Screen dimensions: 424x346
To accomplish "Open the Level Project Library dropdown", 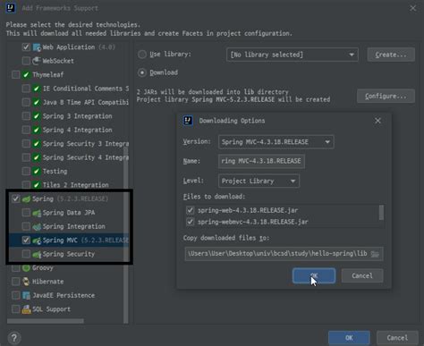I will tap(259, 181).
